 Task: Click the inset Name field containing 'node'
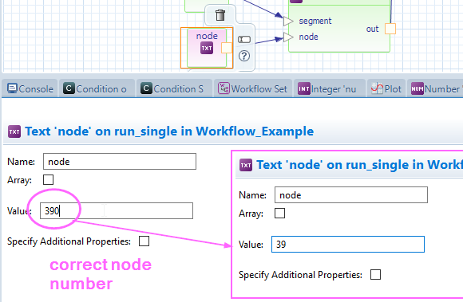(x=351, y=195)
